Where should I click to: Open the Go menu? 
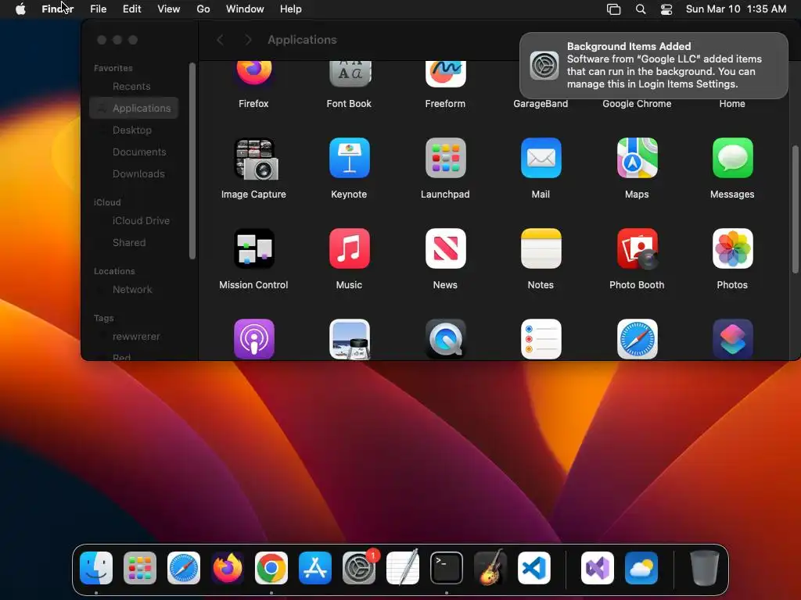203,9
